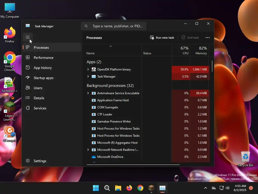Select the Legacy Launcher desktop shortcut
Viewport: 258px width, 194px height.
click(x=10, y=111)
